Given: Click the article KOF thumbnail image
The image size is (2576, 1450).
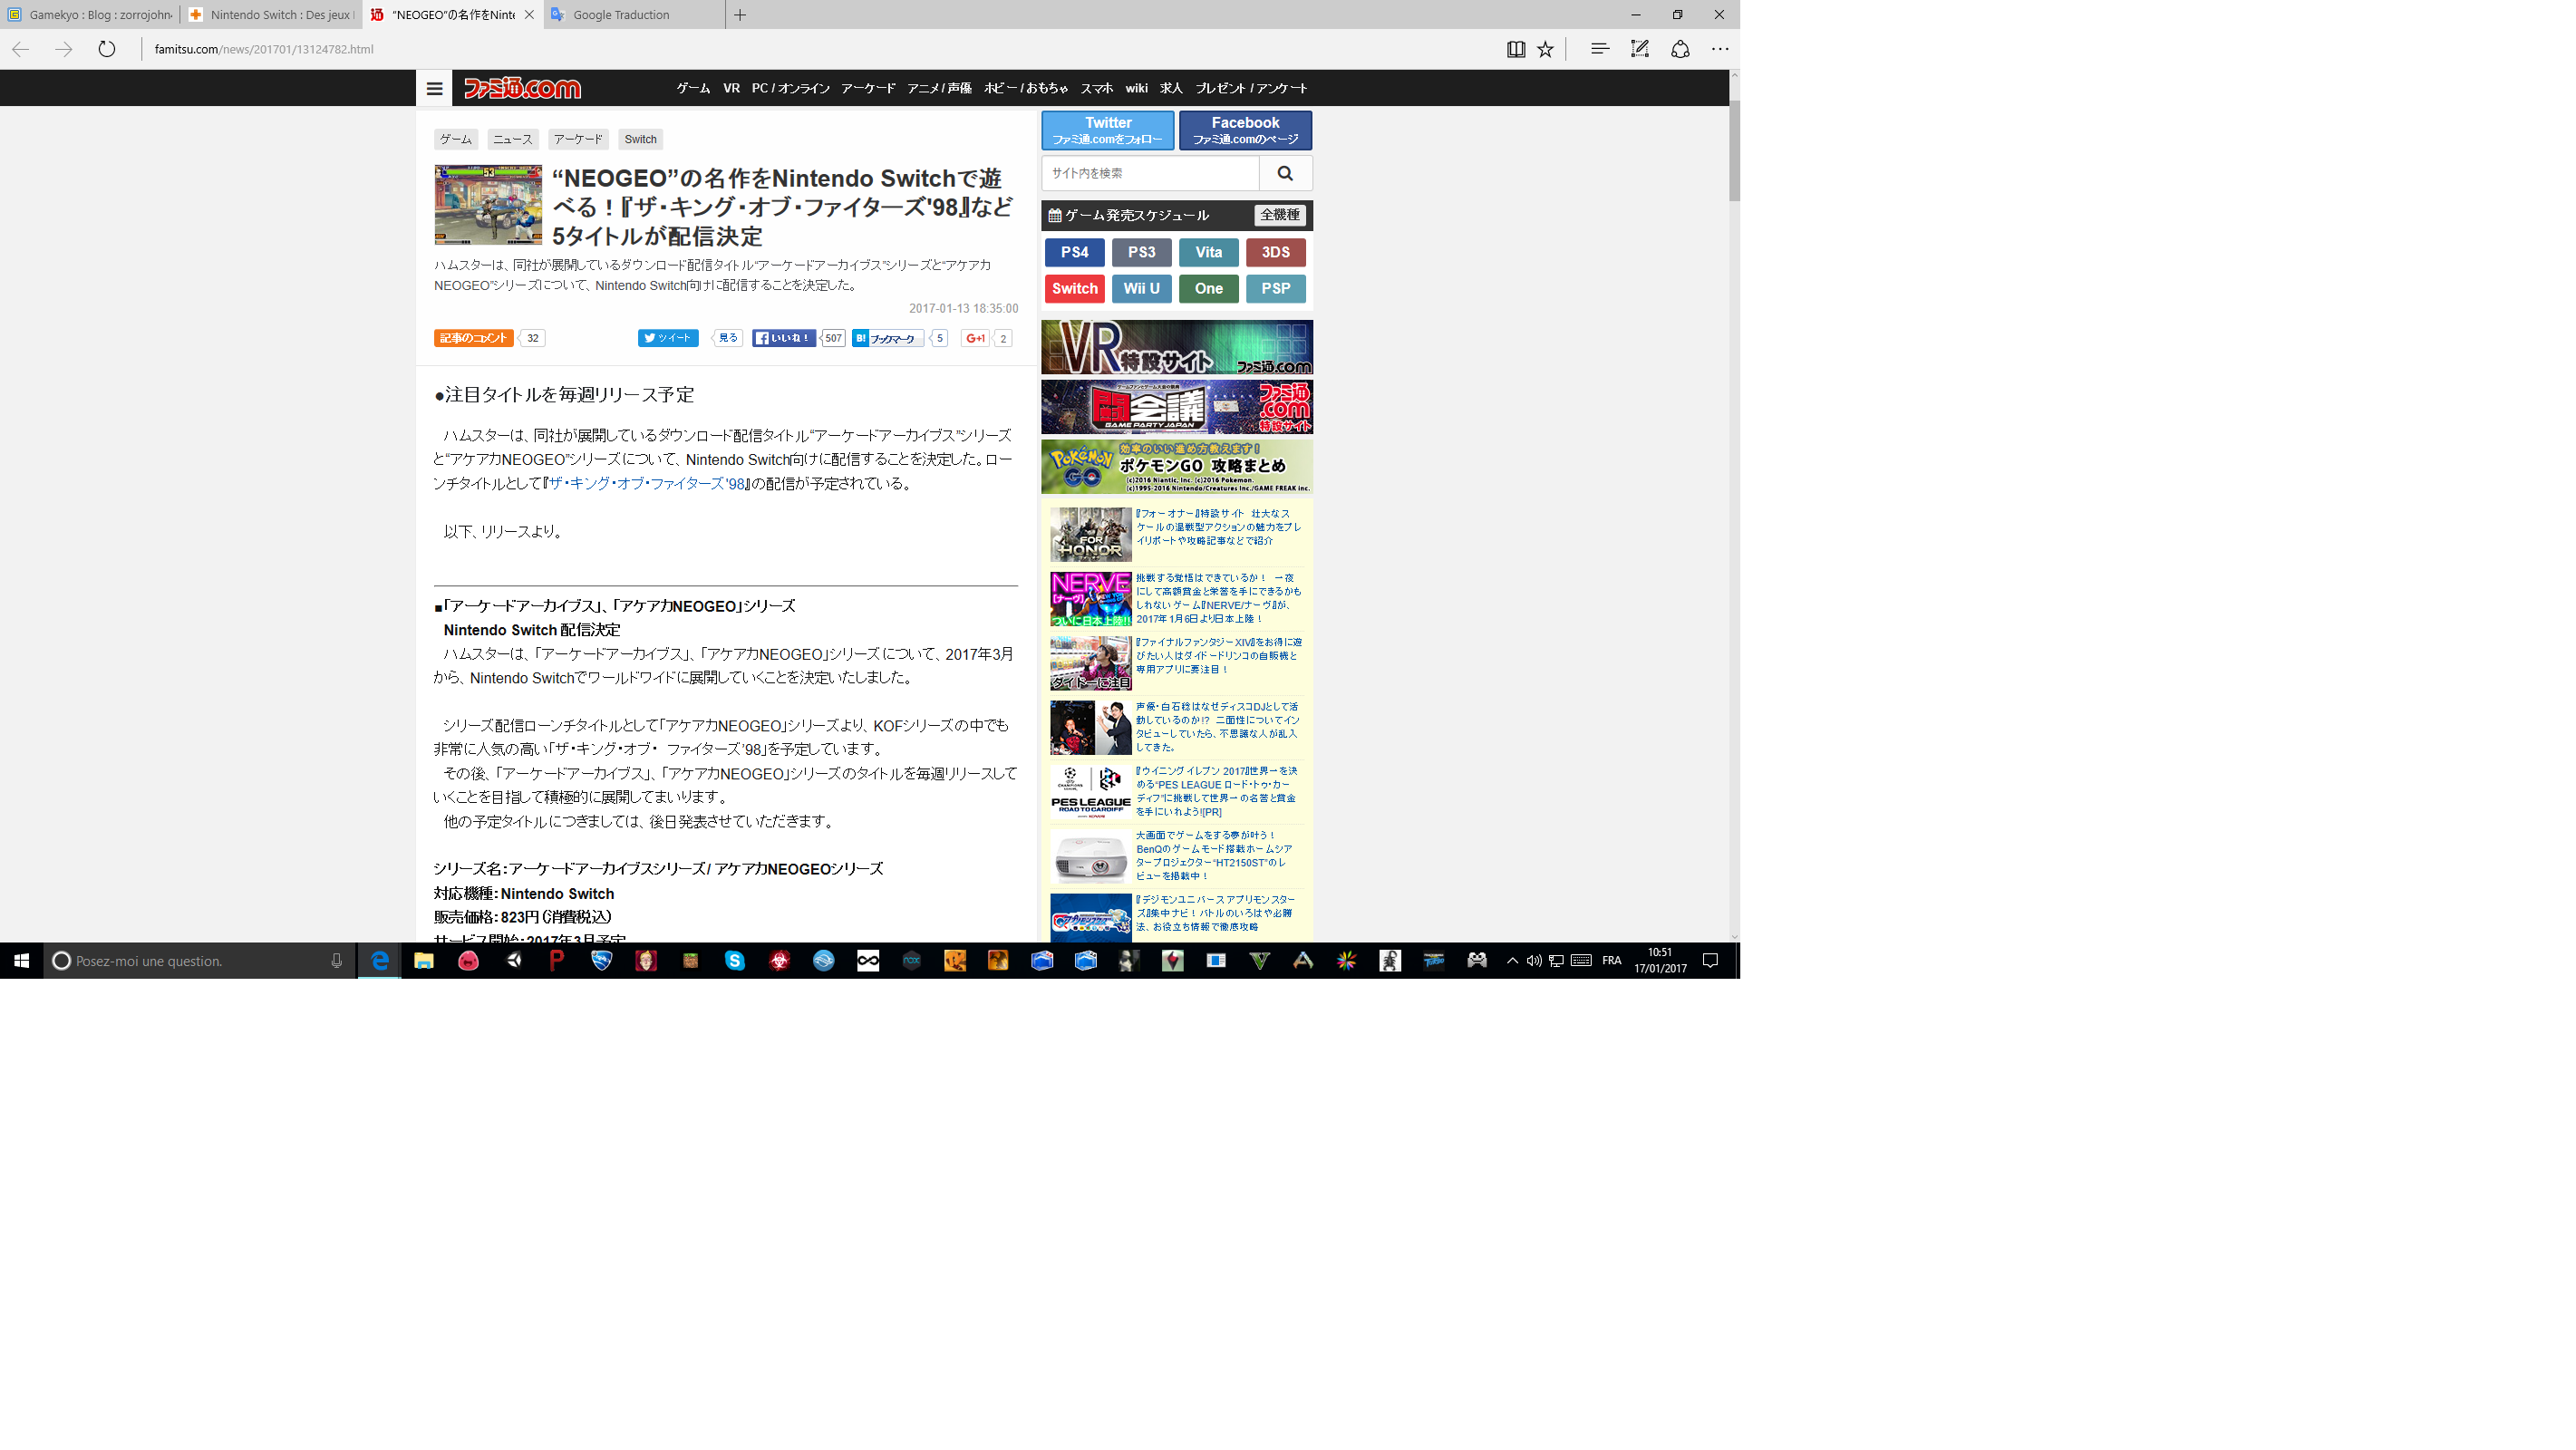Looking at the screenshot, I should tap(488, 204).
